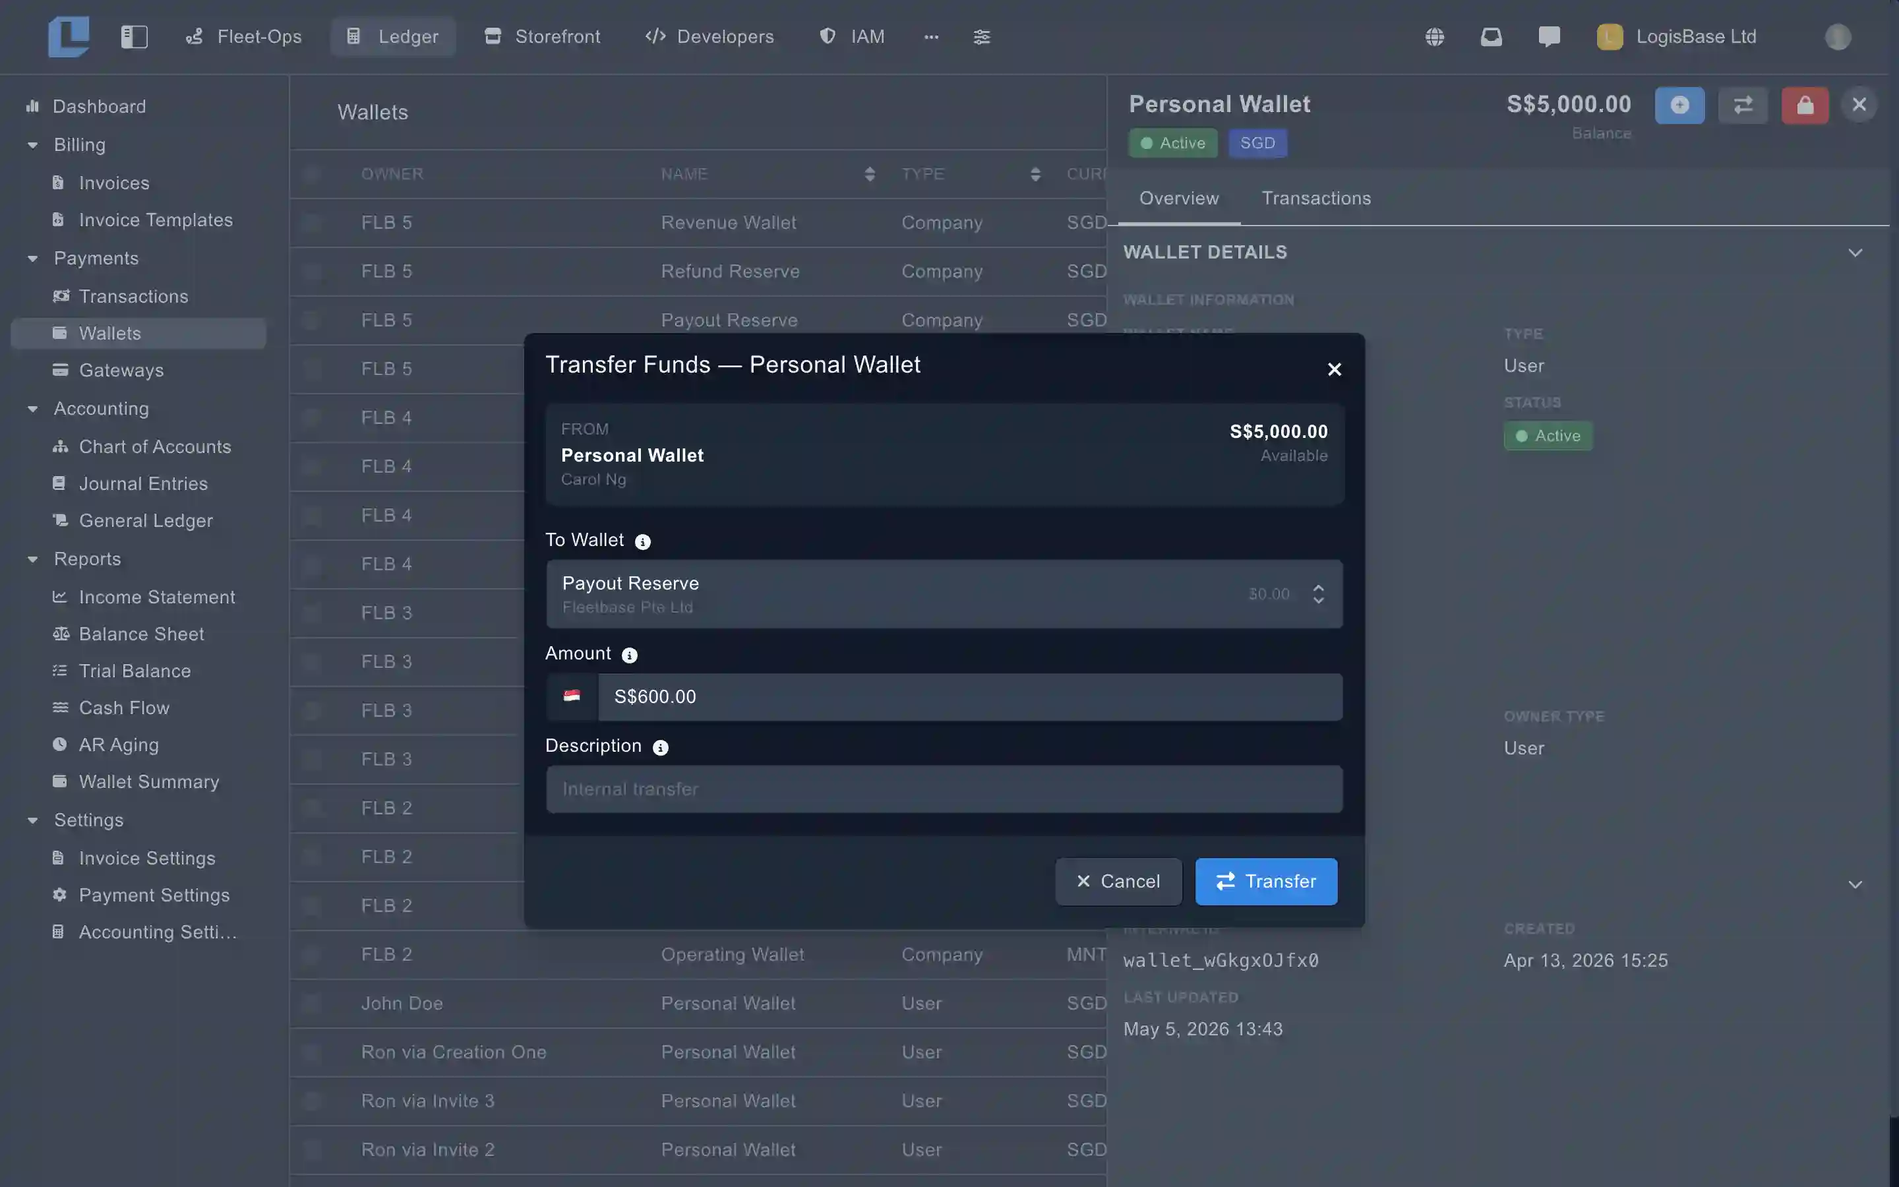Collapse the Billing section

32,145
